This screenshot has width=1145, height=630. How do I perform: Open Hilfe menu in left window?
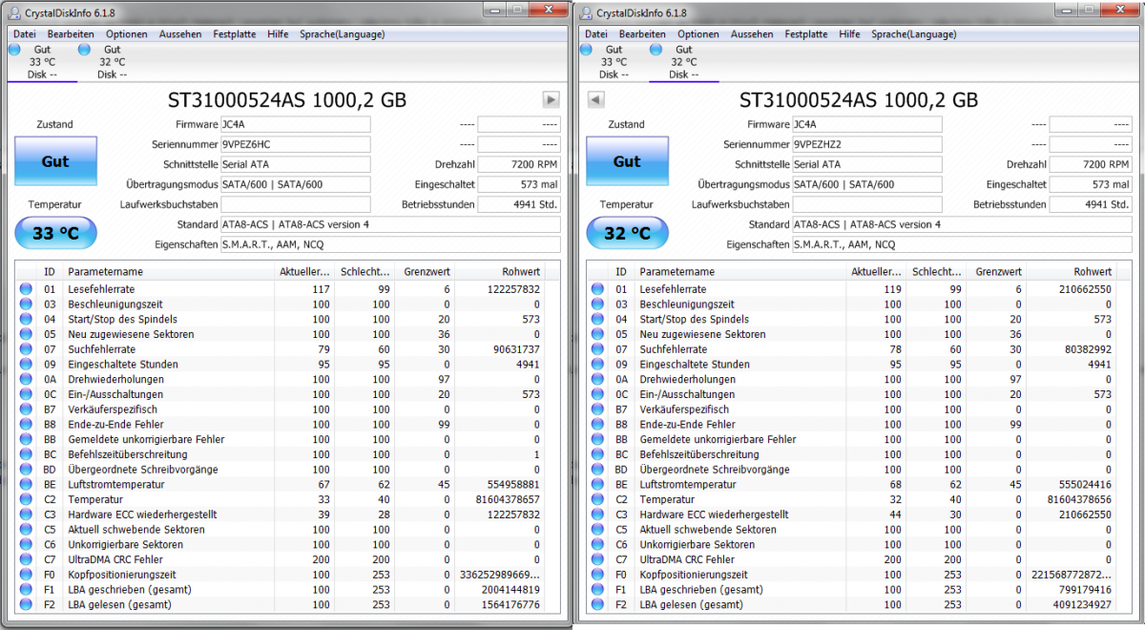point(278,33)
